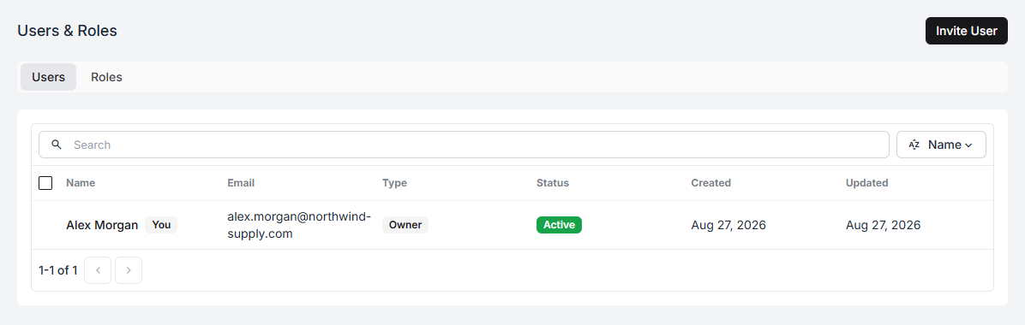This screenshot has width=1025, height=325.
Task: Click the Name column header
Action: point(81,183)
